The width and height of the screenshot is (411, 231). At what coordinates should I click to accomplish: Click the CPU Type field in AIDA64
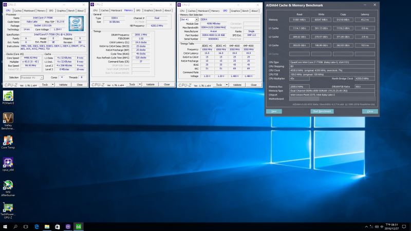[x=332, y=62]
